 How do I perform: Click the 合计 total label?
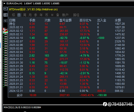20,95
